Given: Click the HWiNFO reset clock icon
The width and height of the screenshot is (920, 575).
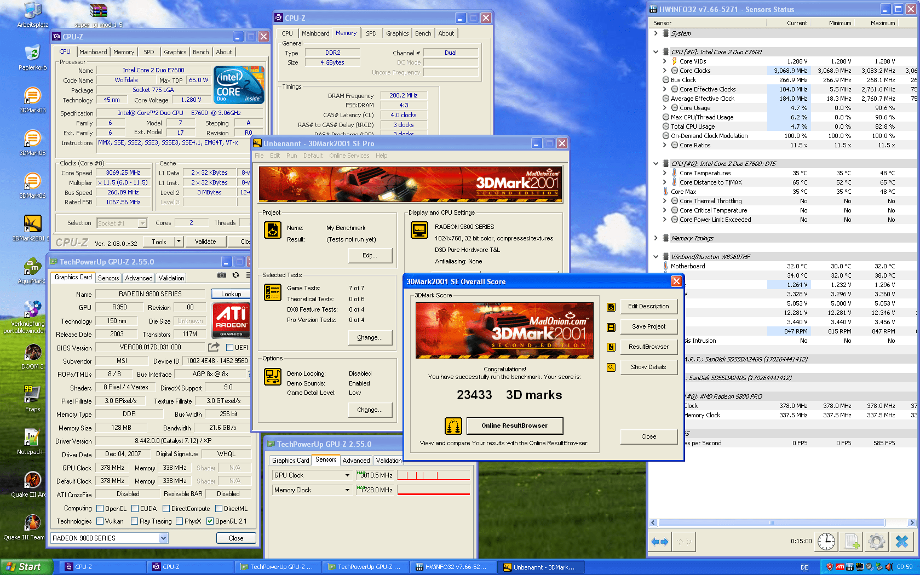Looking at the screenshot, I should click(x=826, y=542).
